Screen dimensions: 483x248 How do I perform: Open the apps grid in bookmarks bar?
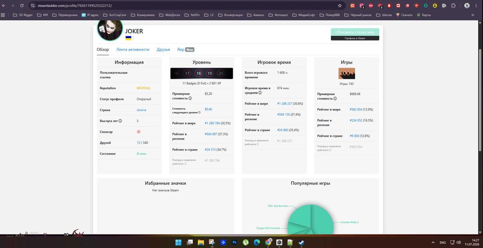click(3, 15)
